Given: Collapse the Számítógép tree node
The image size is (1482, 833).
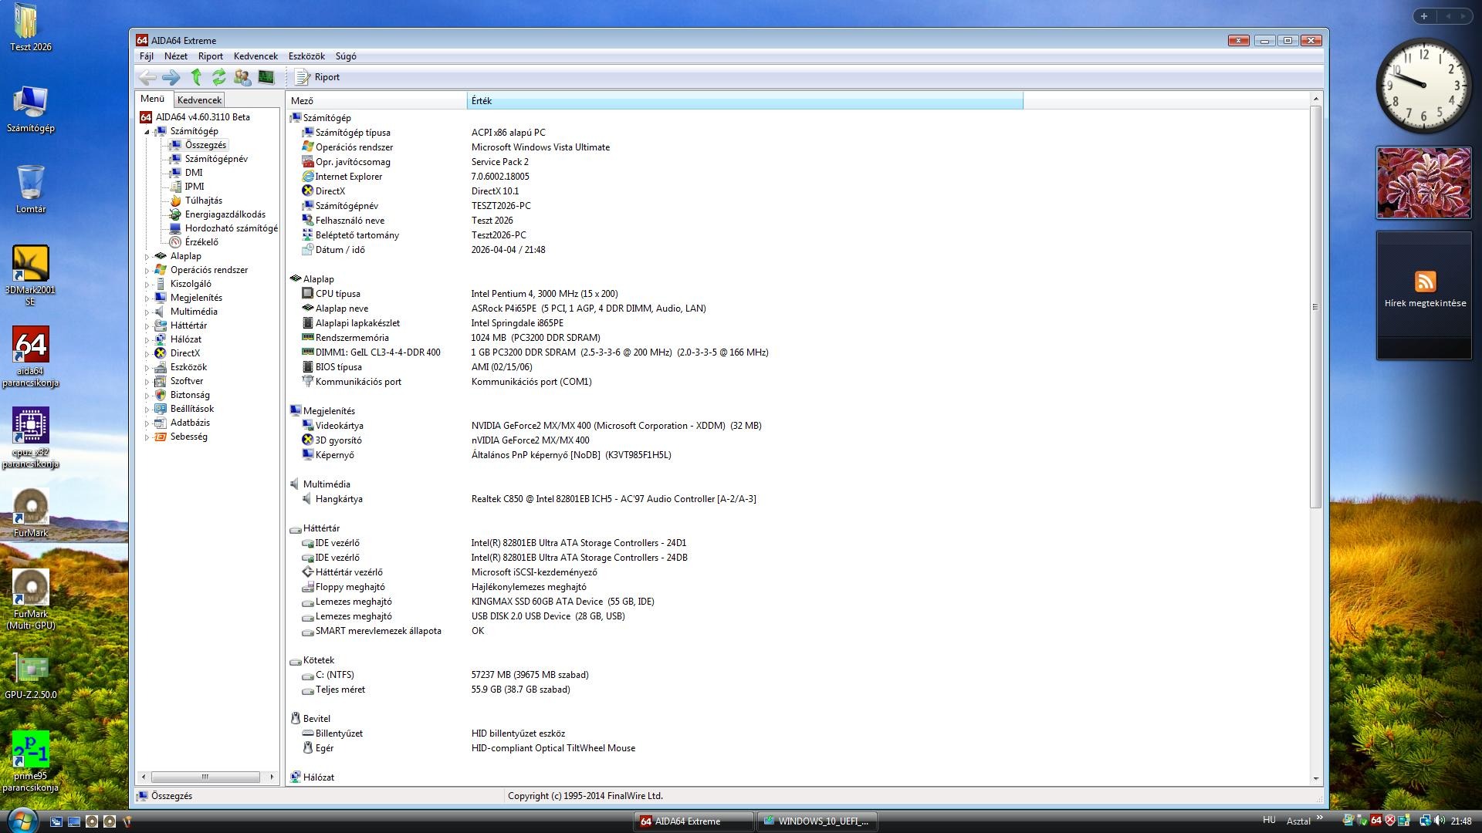Looking at the screenshot, I should 147,132.
